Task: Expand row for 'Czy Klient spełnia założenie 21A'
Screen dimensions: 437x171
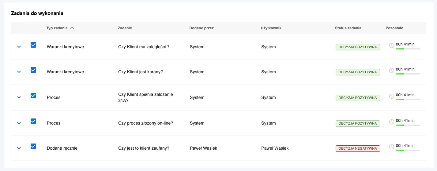Action: [19, 97]
